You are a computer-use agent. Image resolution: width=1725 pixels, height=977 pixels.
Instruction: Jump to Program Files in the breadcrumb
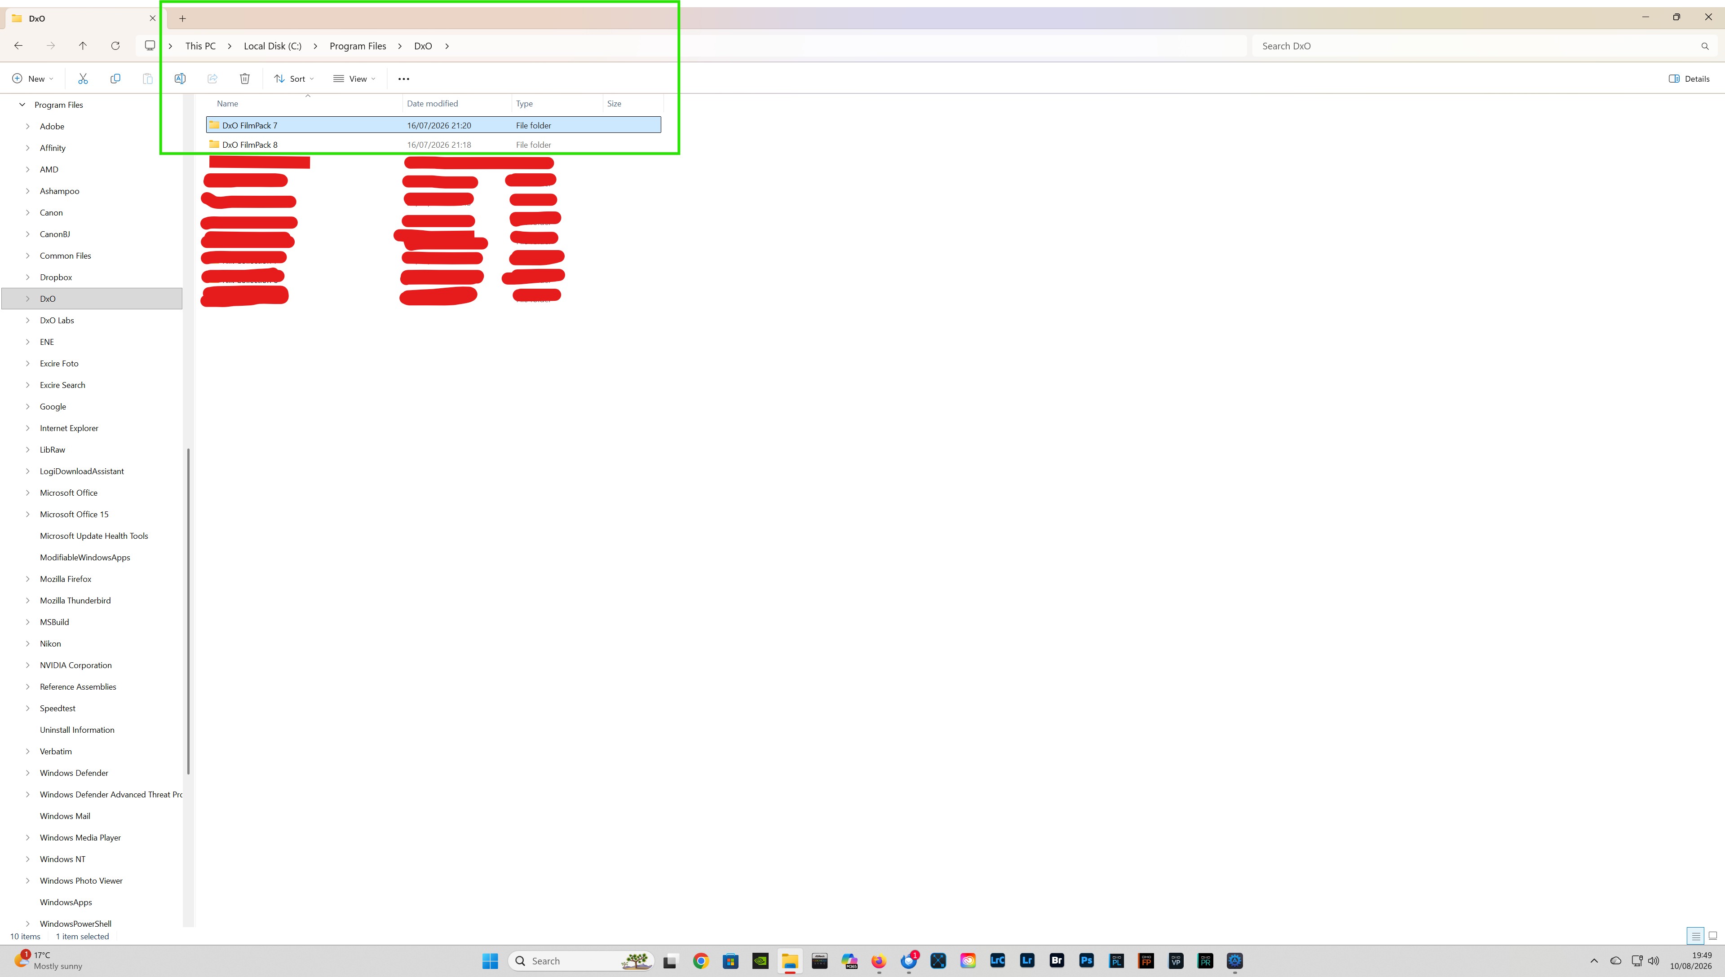tap(358, 46)
